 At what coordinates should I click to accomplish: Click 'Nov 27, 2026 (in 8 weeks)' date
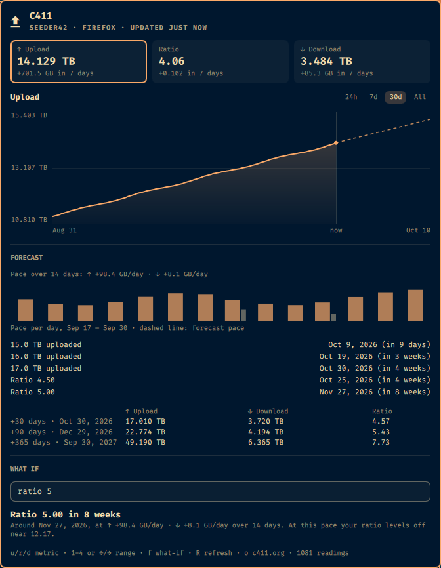coord(375,392)
